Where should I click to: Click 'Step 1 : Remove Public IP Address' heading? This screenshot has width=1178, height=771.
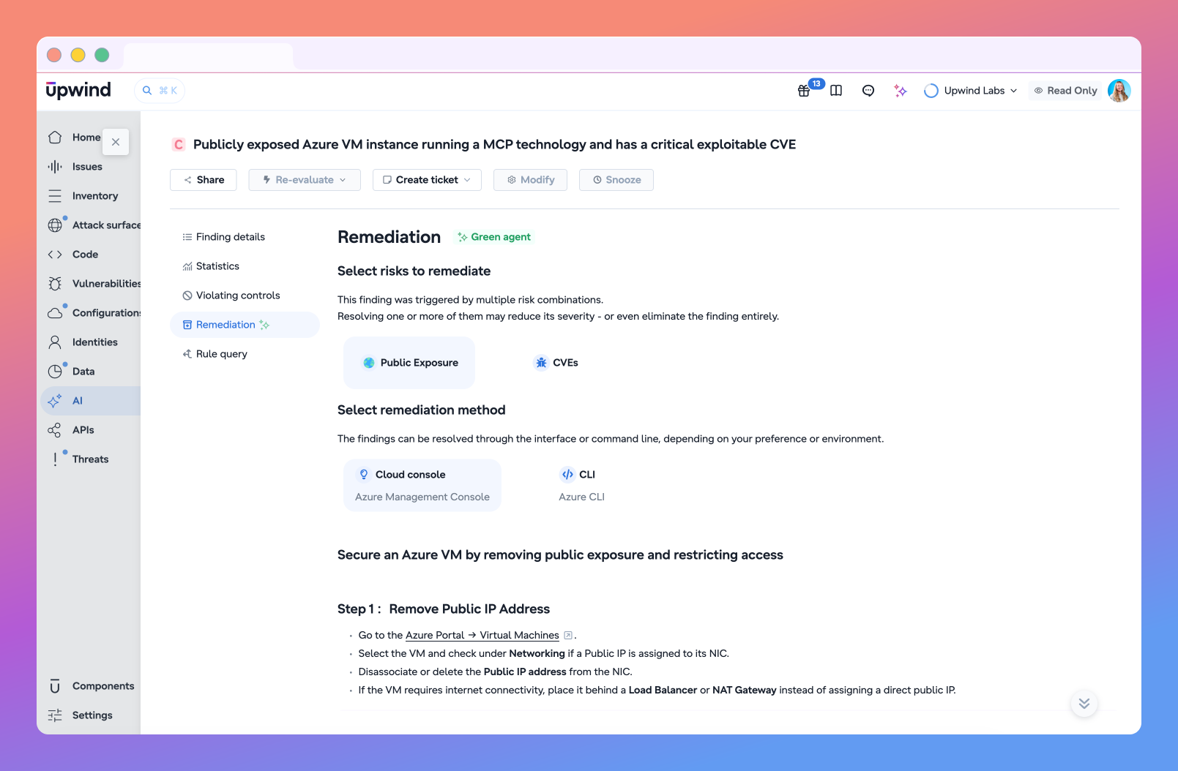click(x=444, y=609)
